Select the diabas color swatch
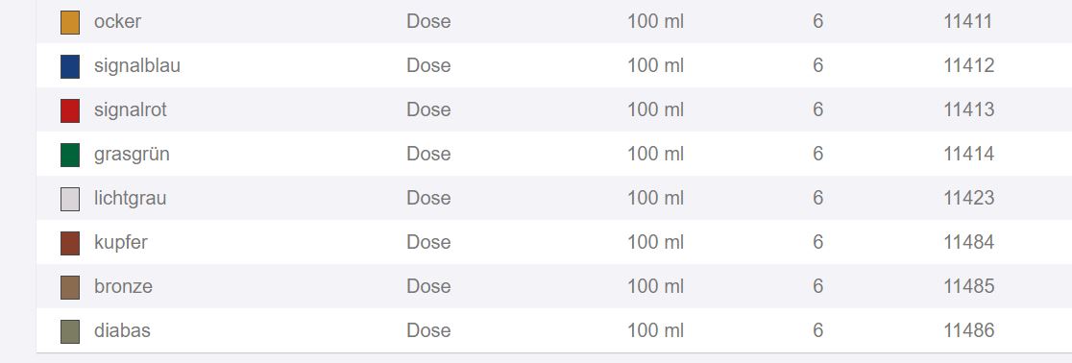The width and height of the screenshot is (1072, 363). (x=70, y=331)
